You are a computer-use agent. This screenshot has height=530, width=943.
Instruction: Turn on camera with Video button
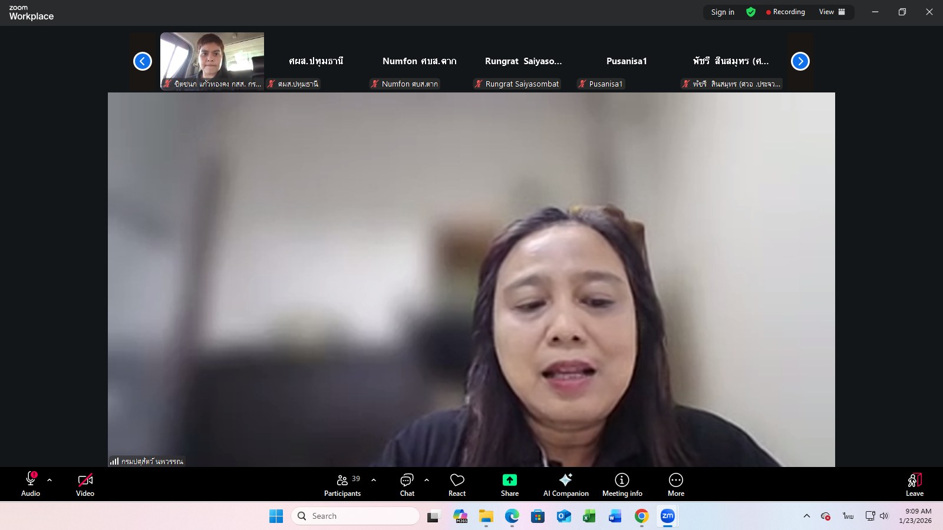(85, 485)
